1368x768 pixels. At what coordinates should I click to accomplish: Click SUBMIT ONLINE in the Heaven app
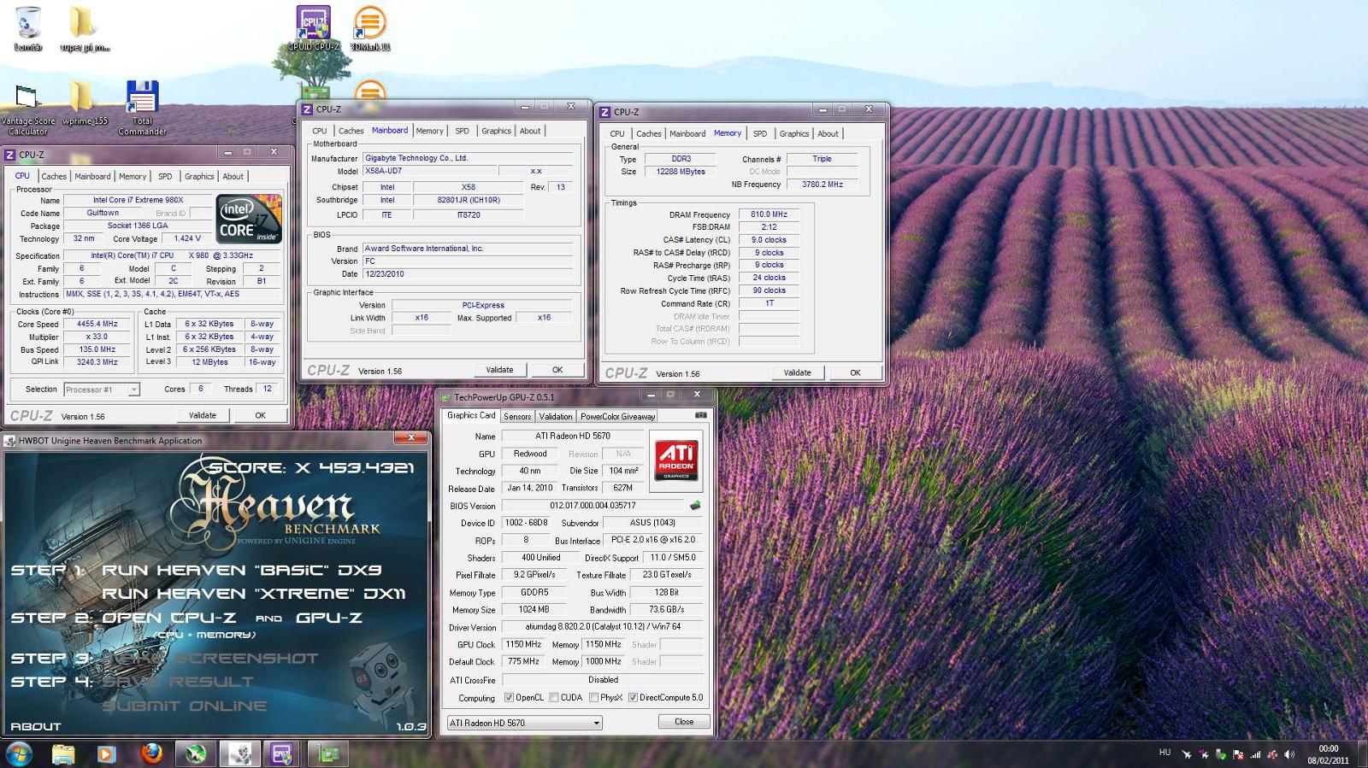click(x=185, y=706)
